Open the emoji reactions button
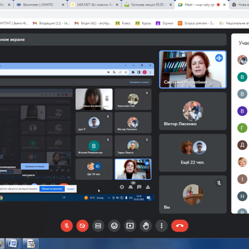Image resolution: width=249 pixels, height=249 pixels. click(114, 225)
